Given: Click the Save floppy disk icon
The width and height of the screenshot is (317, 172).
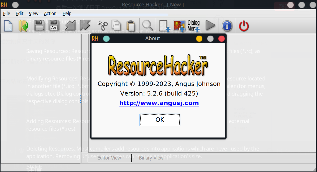Looking at the screenshot, I should pos(39,25).
